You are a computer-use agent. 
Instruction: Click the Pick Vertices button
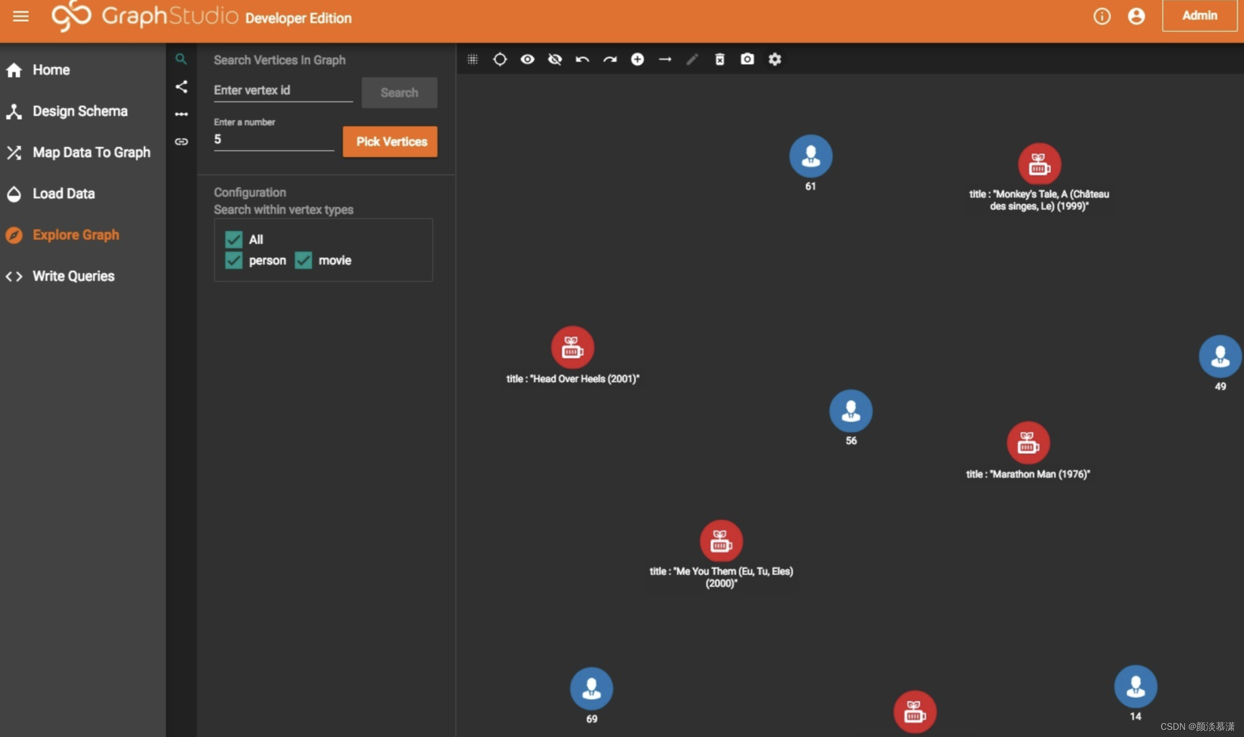390,142
